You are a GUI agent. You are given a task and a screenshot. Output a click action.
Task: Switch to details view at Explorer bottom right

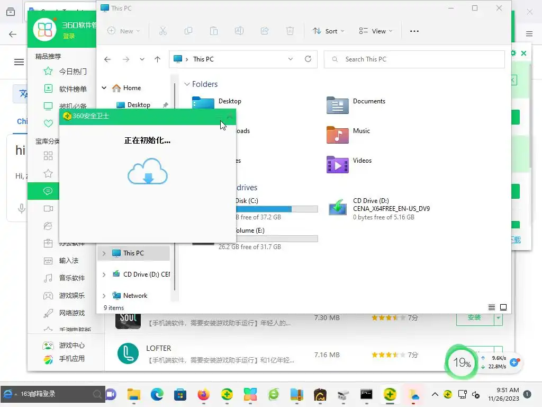[492, 307]
